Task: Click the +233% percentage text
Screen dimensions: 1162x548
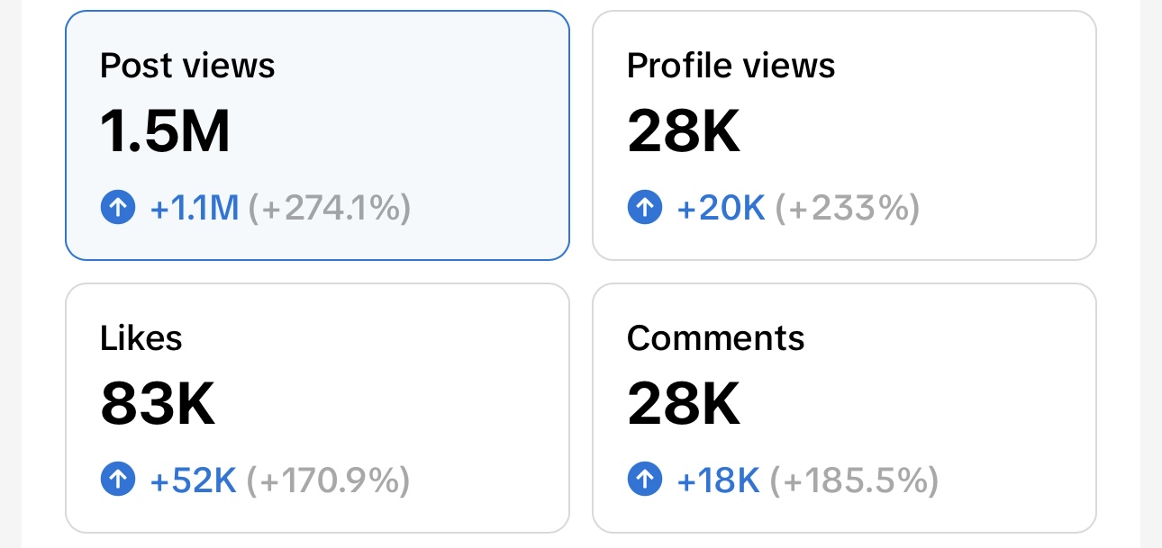Action: [848, 209]
